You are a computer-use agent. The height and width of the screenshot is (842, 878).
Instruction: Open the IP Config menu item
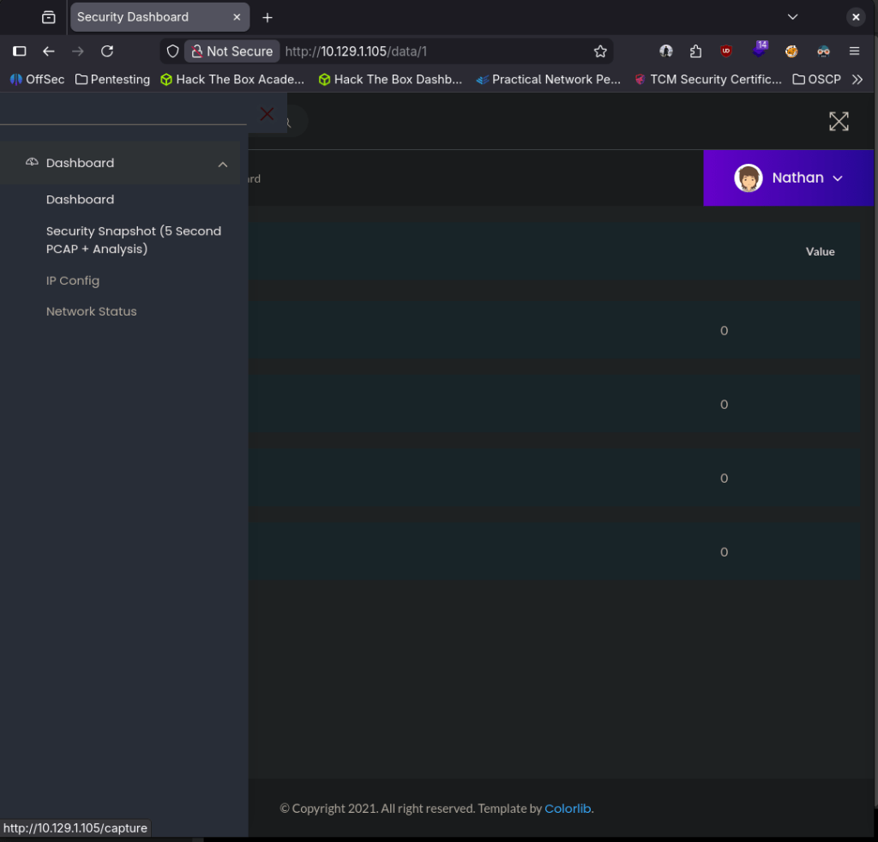[x=73, y=280]
